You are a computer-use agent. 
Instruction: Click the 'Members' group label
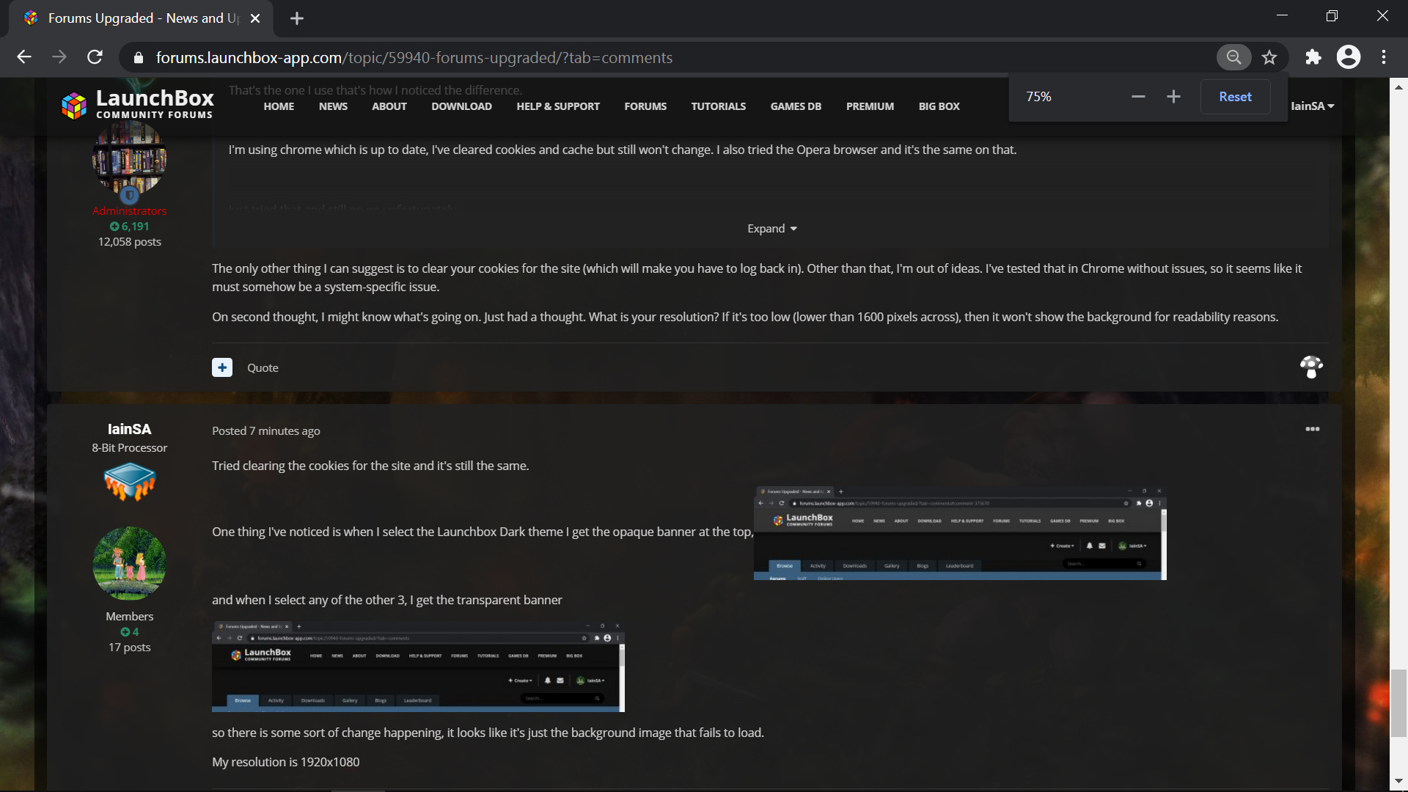coord(130,617)
